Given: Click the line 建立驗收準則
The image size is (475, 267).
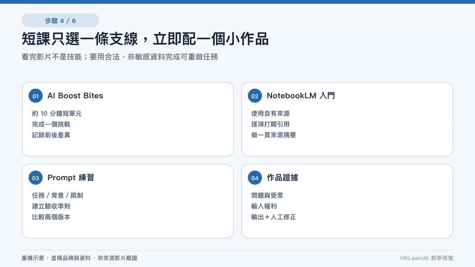Looking at the screenshot, I should (x=51, y=206).
